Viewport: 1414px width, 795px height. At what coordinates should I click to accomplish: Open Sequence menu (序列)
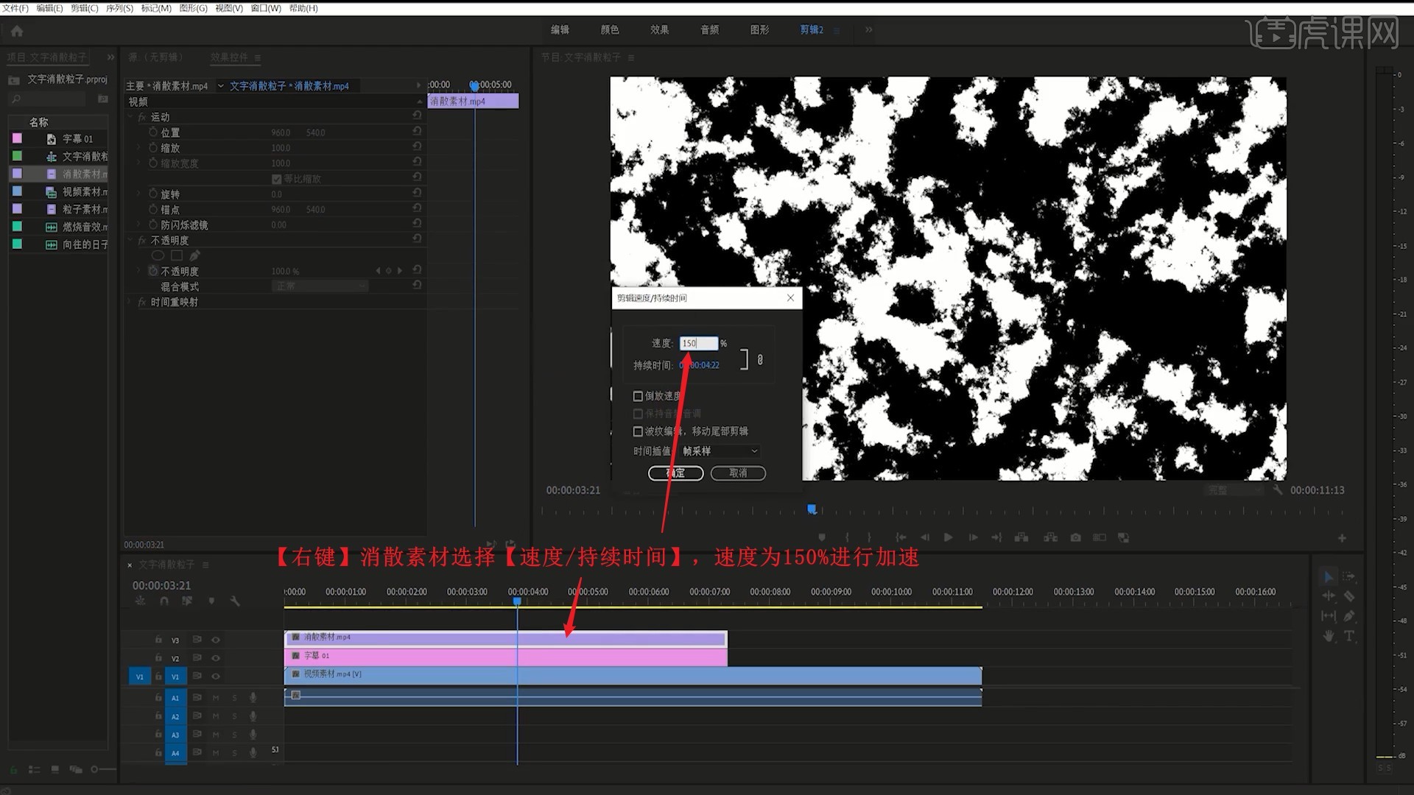click(119, 8)
